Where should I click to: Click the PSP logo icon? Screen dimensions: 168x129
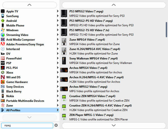coord(3,63)
